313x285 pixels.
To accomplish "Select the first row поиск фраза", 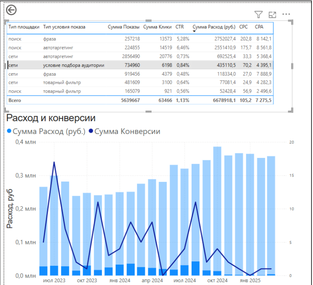I will tap(51, 39).
